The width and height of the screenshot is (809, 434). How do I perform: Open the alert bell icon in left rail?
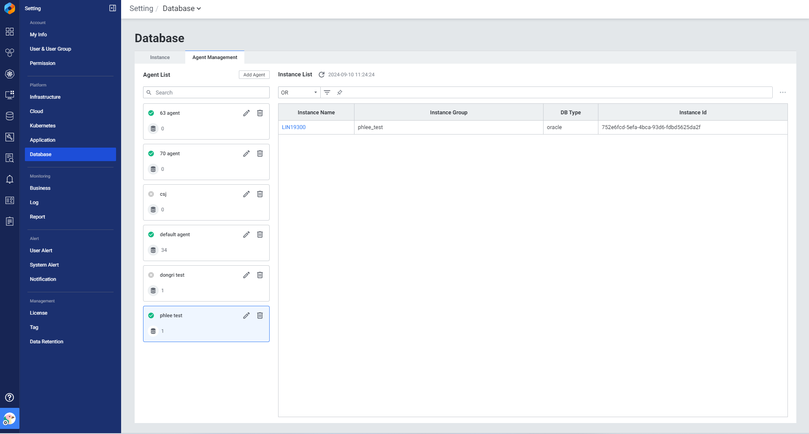(x=9, y=179)
